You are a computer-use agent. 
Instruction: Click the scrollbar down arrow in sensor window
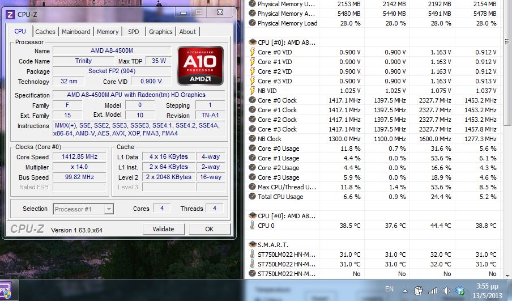507,275
